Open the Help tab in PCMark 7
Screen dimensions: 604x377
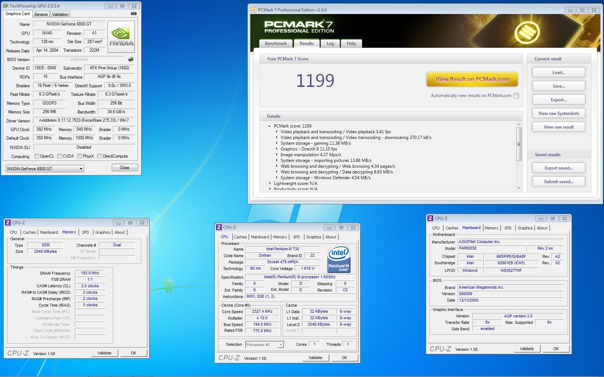(x=351, y=43)
